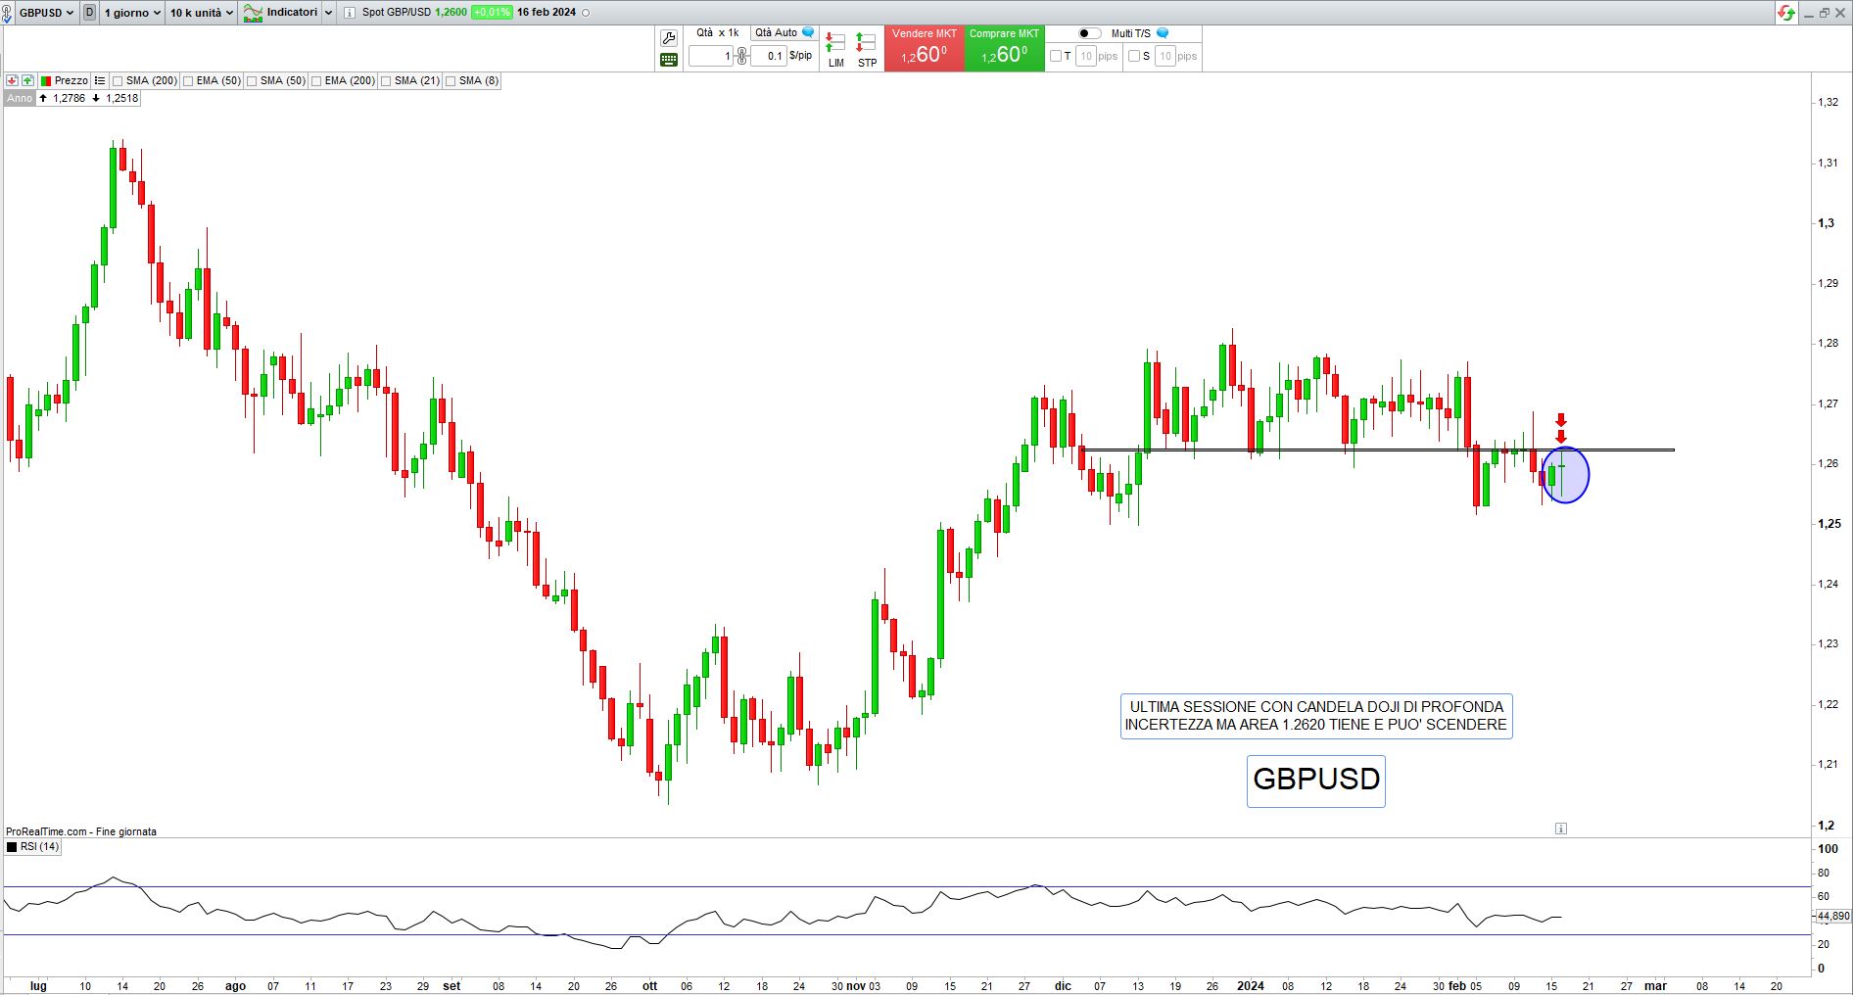Click the red-green trading arrows icon
The height and width of the screenshot is (995, 1853).
click(1786, 13)
